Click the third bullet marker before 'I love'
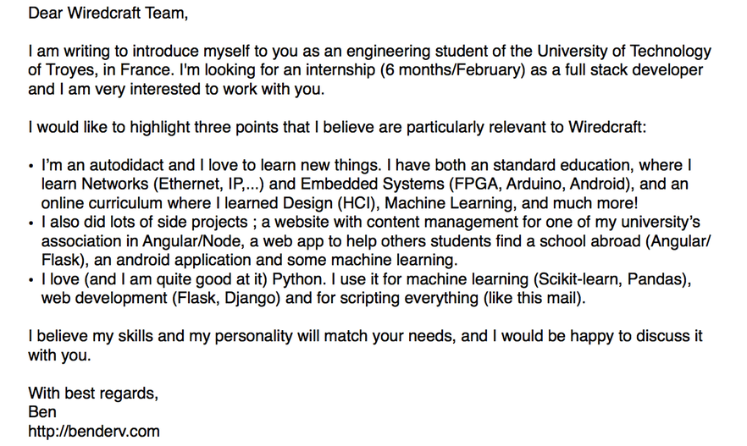This screenshot has width=747, height=446. [31, 280]
